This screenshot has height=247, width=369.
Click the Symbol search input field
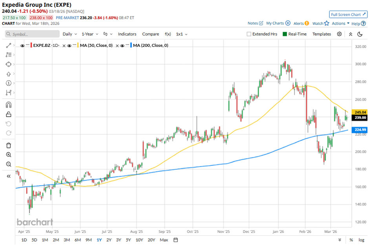32,34
